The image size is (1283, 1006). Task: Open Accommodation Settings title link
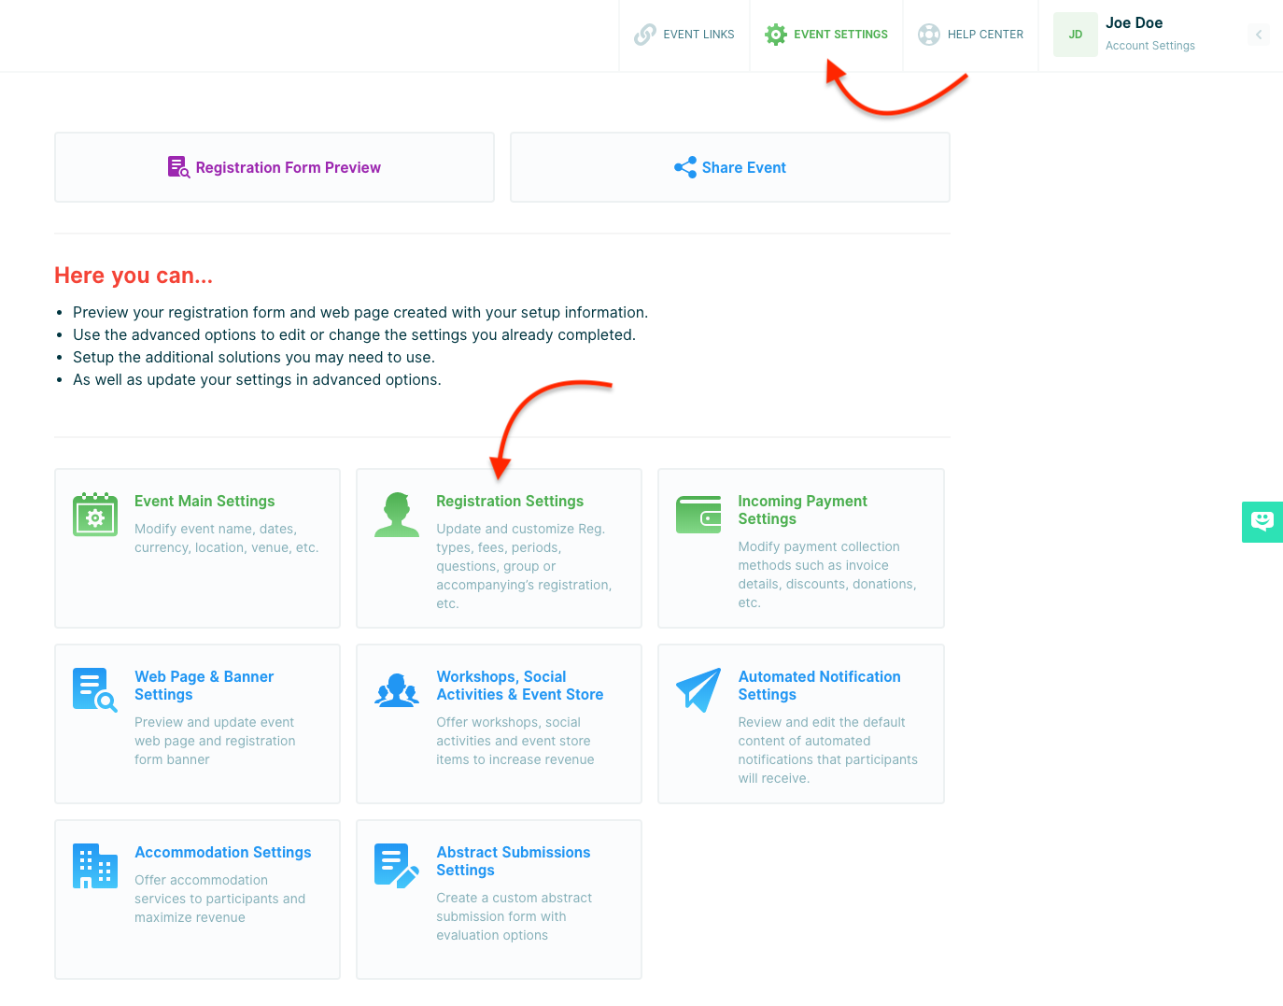tap(222, 852)
